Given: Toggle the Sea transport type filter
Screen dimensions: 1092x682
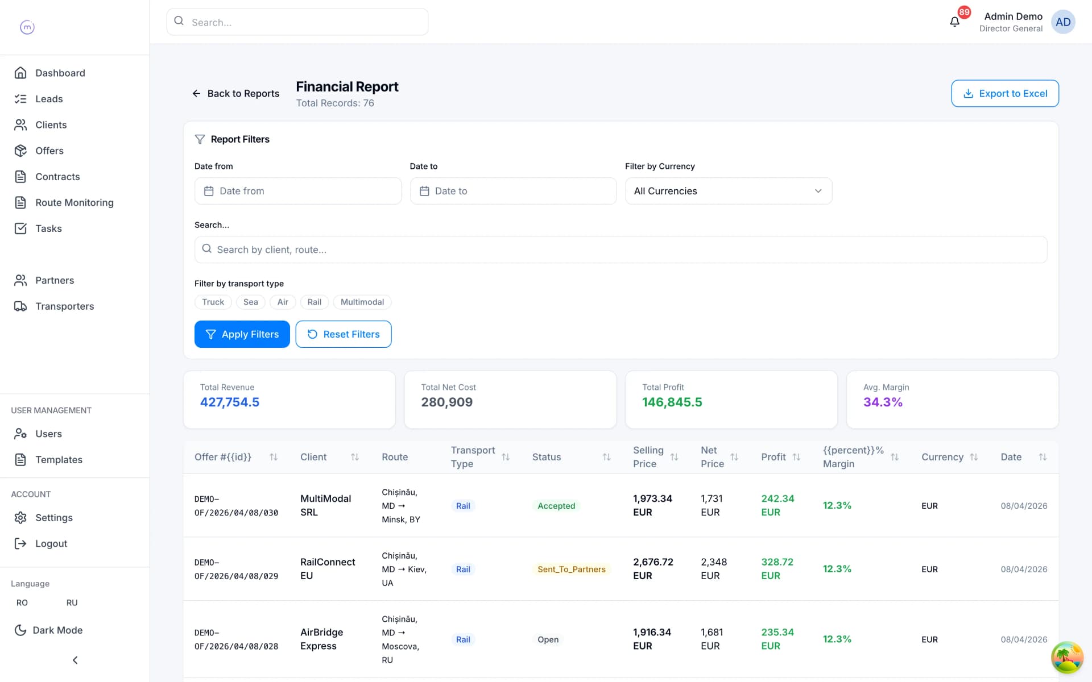Looking at the screenshot, I should (x=251, y=302).
